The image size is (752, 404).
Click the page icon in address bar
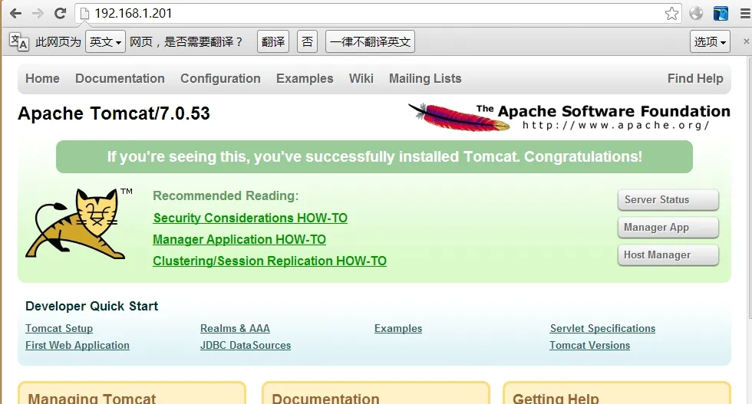pos(85,14)
